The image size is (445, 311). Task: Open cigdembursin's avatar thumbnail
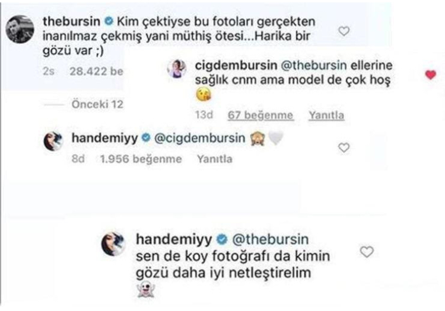point(177,69)
